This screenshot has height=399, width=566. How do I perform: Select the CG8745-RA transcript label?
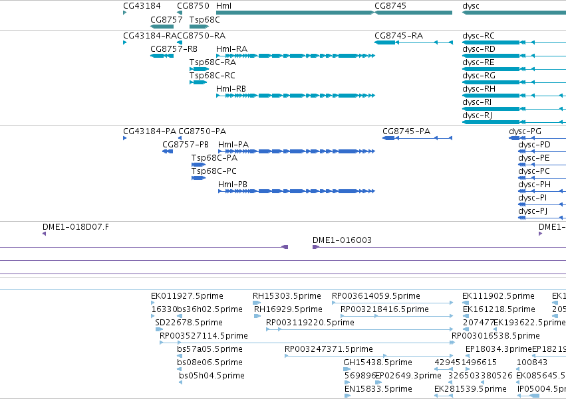[x=399, y=36]
